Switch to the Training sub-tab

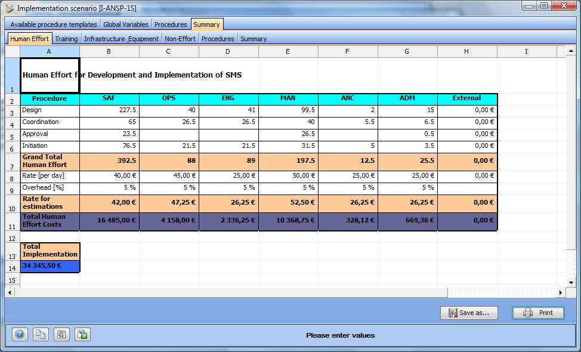pyautogui.click(x=66, y=39)
